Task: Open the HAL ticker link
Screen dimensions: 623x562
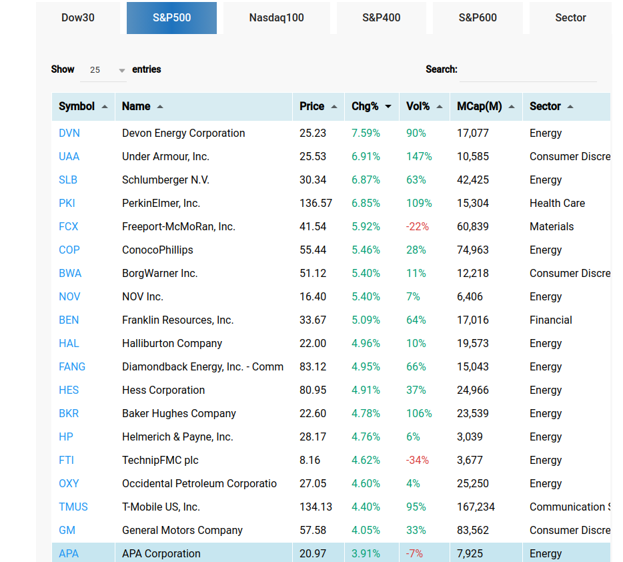Action: pos(69,343)
